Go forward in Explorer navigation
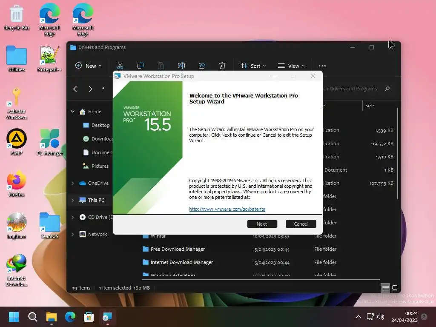This screenshot has height=327, width=436. click(90, 89)
